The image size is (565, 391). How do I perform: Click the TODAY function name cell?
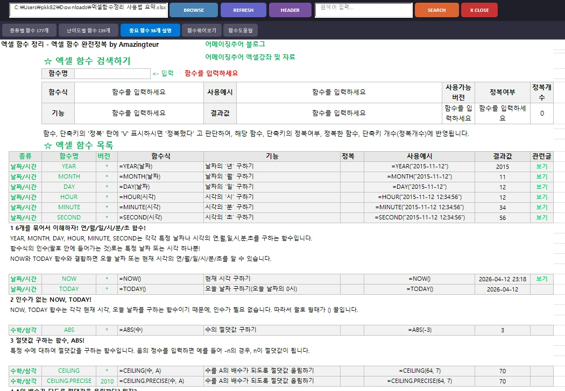(69, 289)
